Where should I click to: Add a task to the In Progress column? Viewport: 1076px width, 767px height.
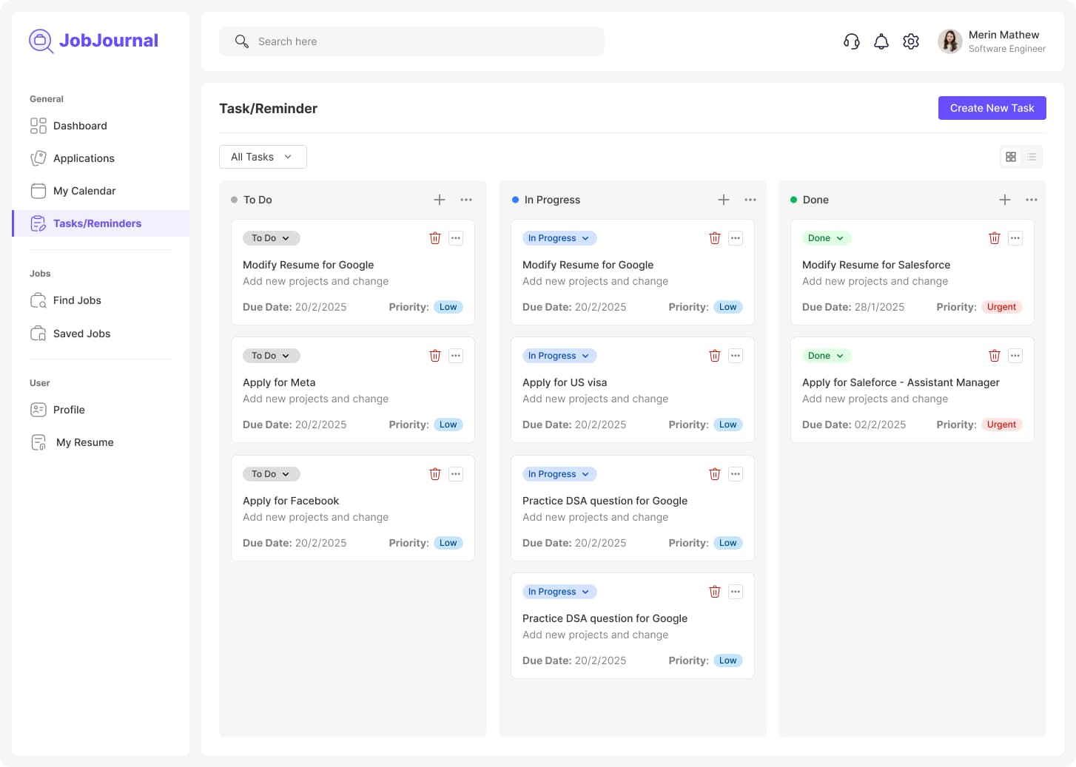coord(724,200)
